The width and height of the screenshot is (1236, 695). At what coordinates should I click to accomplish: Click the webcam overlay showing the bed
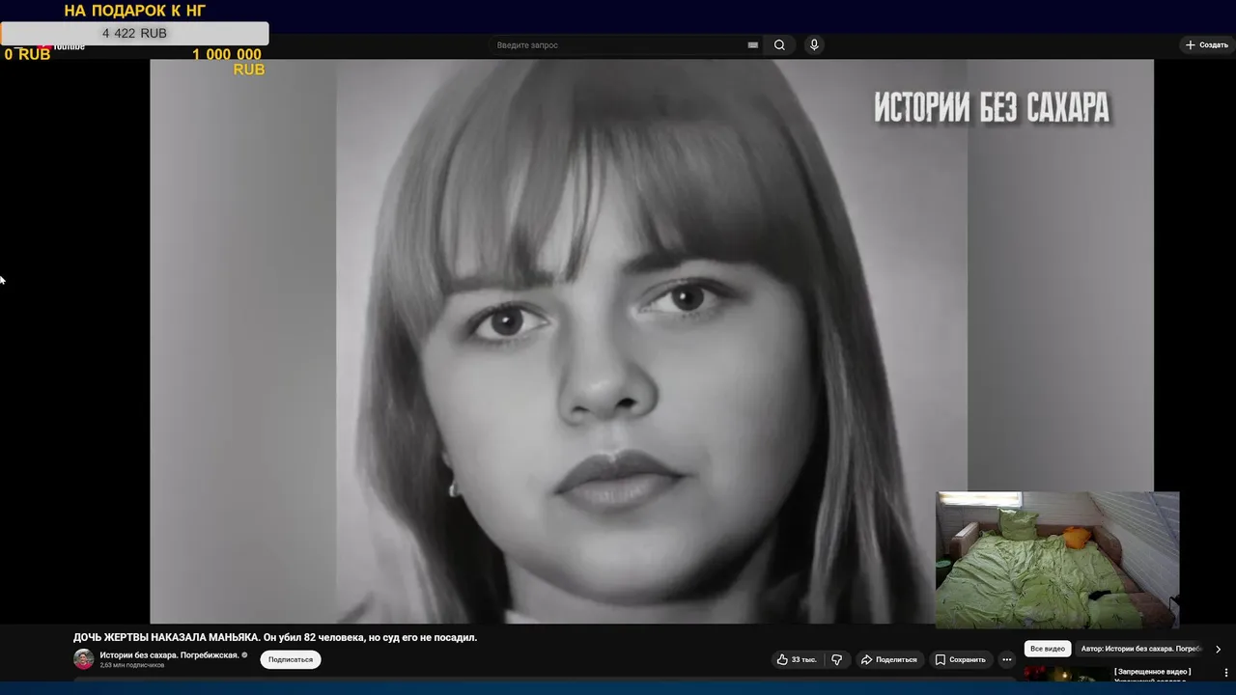1057,560
